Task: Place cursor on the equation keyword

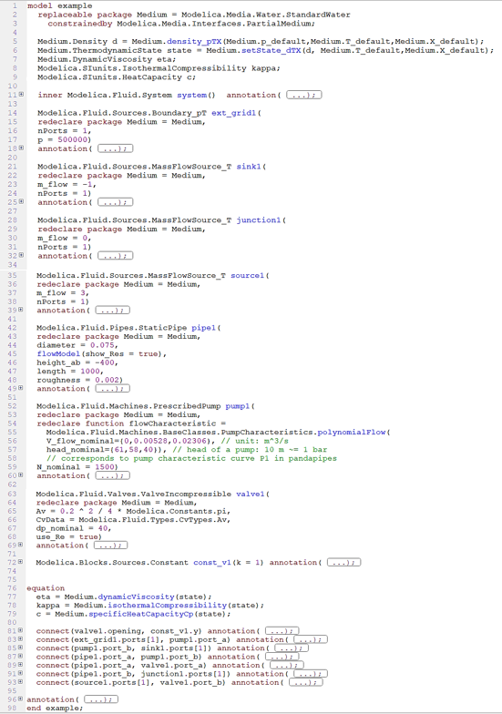Action: click(x=46, y=588)
